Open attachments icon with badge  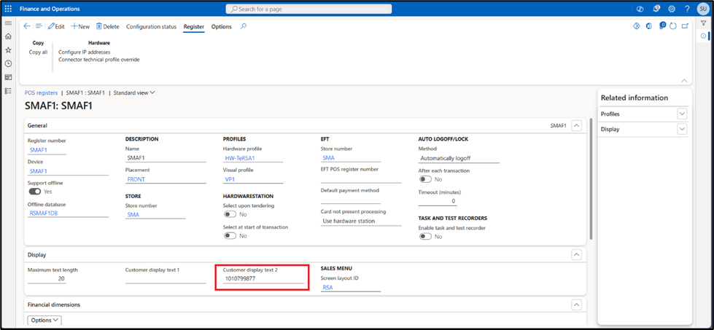(662, 26)
